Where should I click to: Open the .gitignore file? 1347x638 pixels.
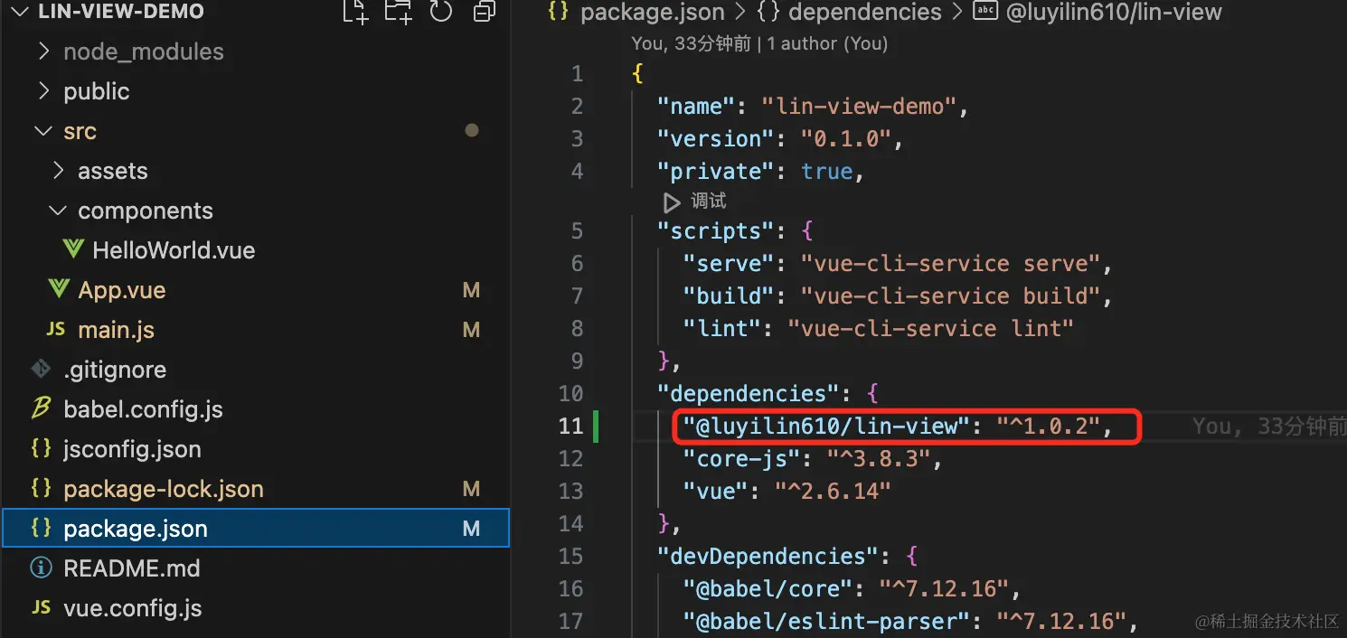click(x=115, y=370)
